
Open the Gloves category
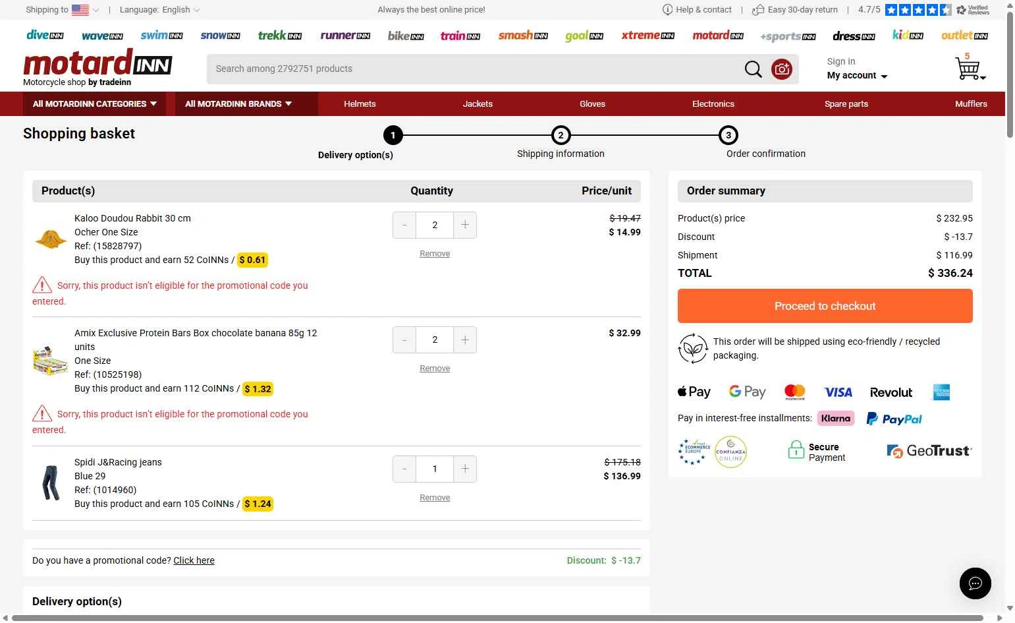[592, 104]
